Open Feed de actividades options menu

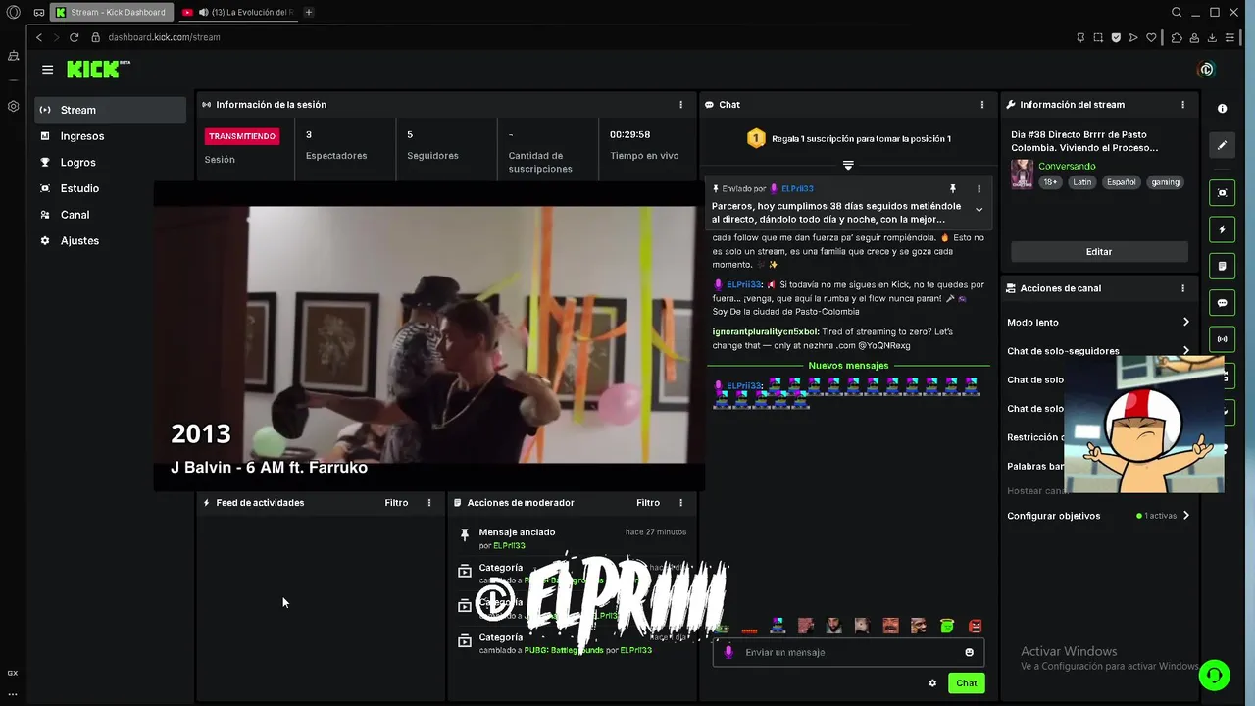coord(428,503)
